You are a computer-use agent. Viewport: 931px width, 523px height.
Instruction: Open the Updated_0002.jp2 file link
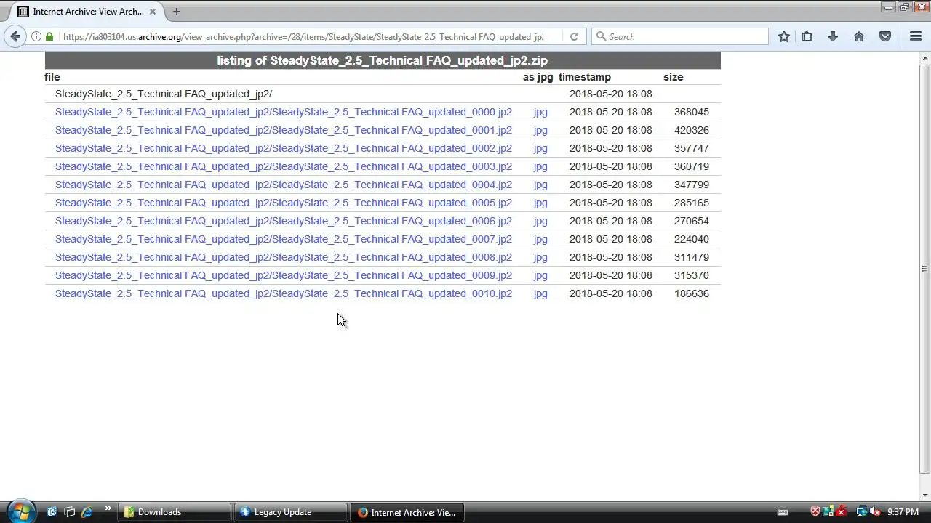tap(284, 148)
